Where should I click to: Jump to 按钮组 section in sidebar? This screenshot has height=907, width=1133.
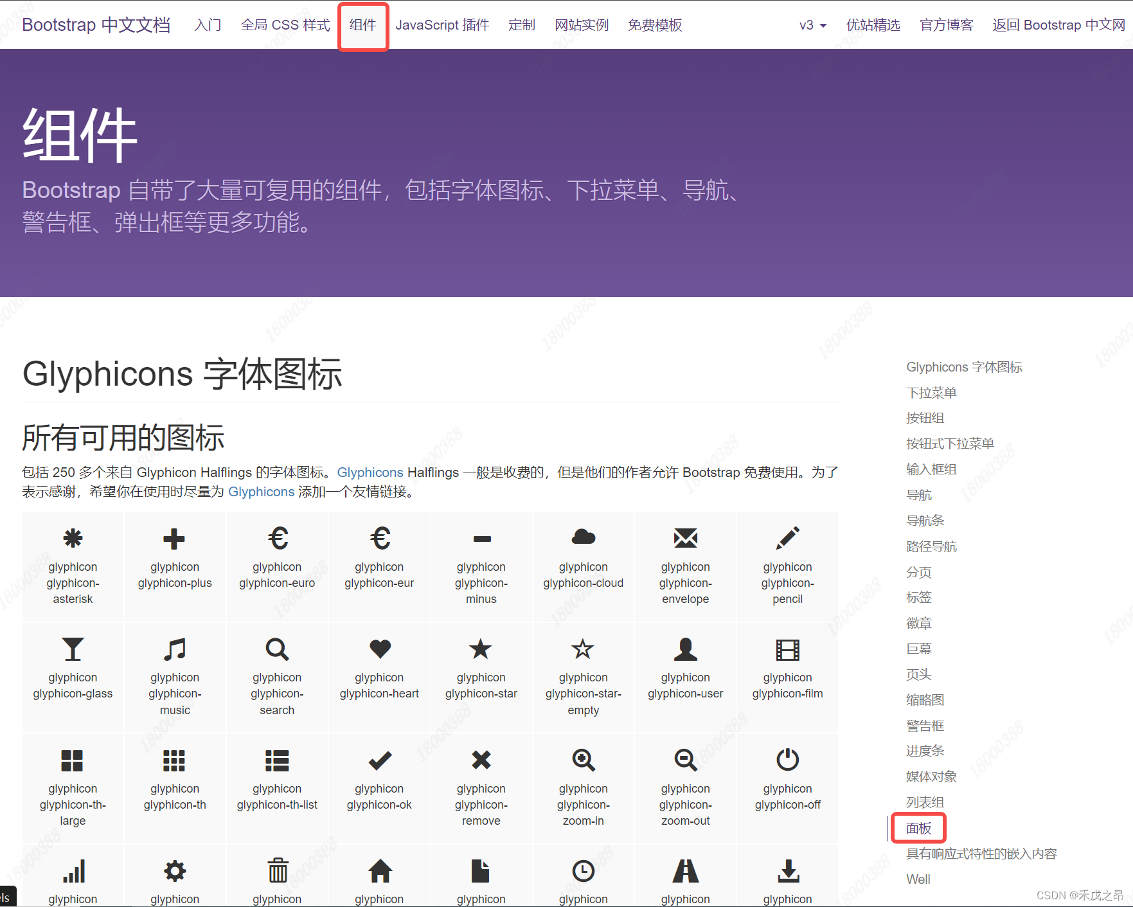coord(925,418)
